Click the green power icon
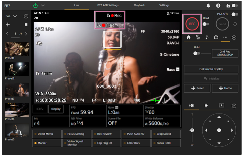 click(36, 6)
